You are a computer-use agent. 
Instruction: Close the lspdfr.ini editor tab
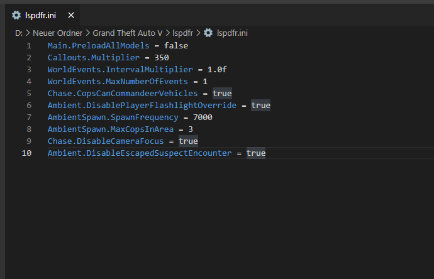[70, 14]
